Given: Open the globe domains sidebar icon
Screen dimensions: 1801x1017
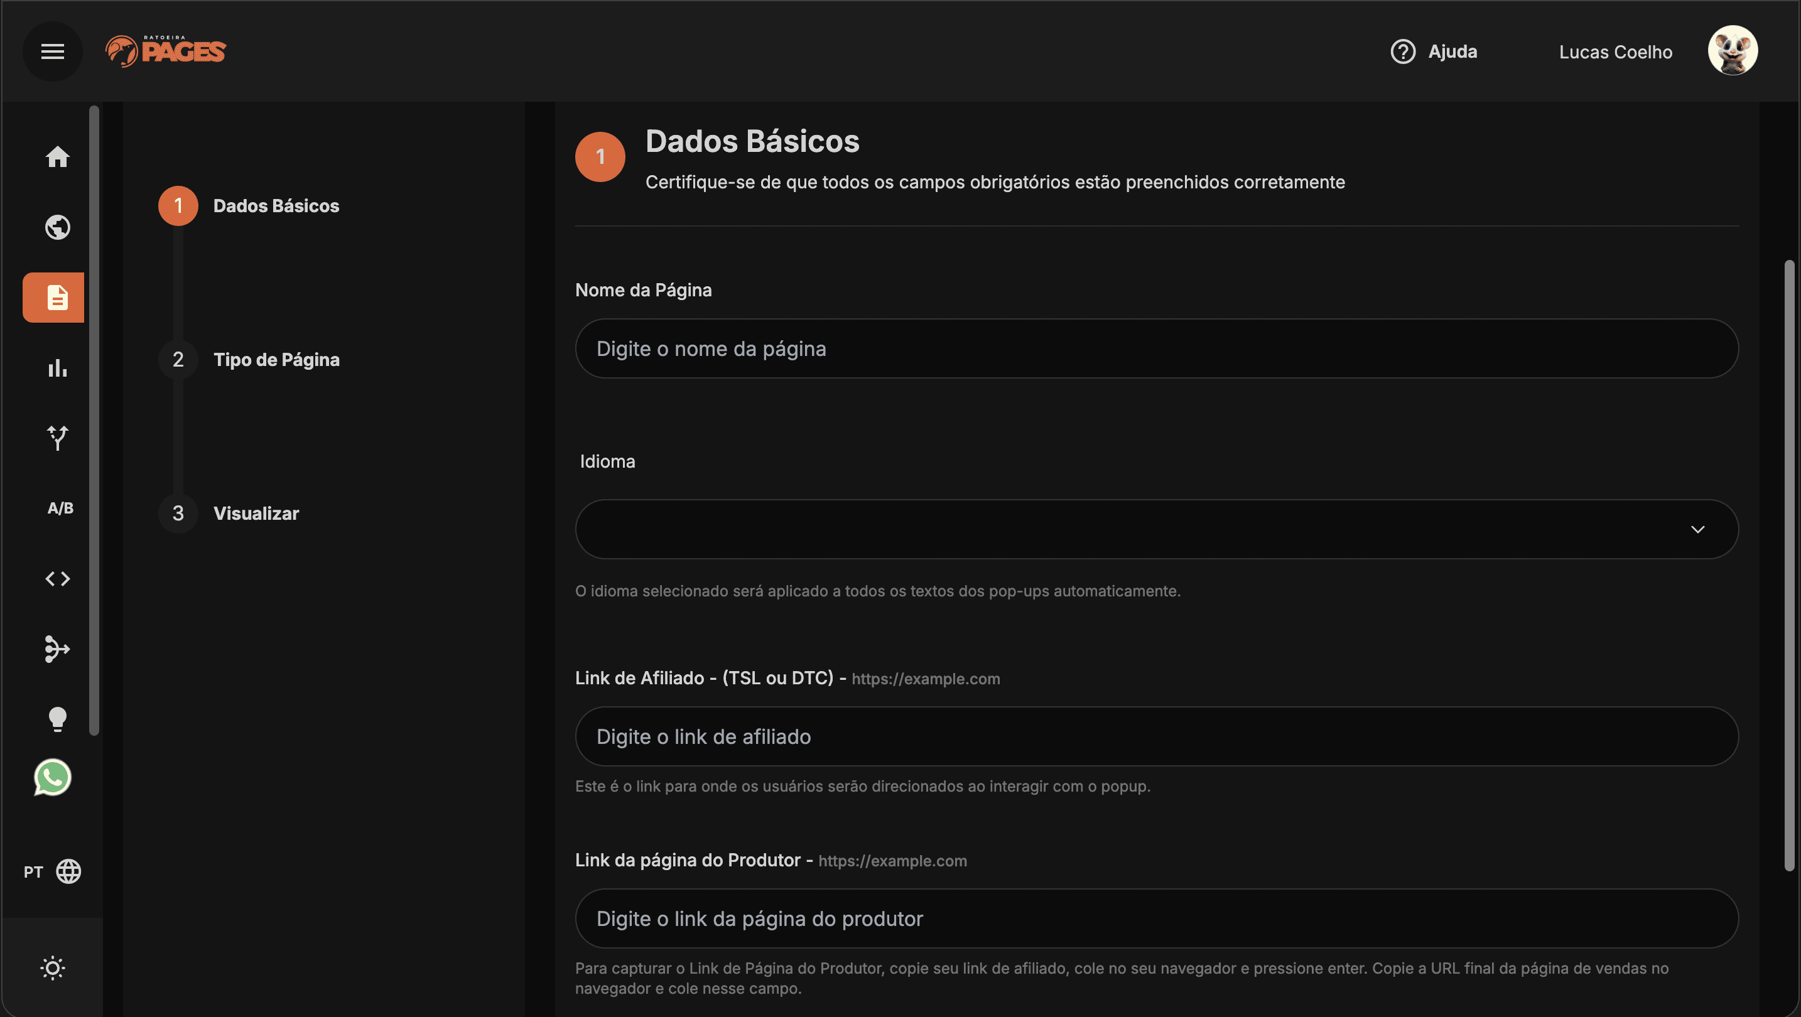Looking at the screenshot, I should click(x=57, y=227).
